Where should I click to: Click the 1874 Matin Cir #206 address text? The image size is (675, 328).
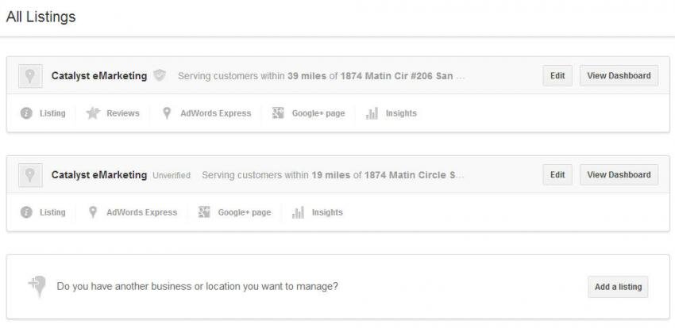pos(396,76)
